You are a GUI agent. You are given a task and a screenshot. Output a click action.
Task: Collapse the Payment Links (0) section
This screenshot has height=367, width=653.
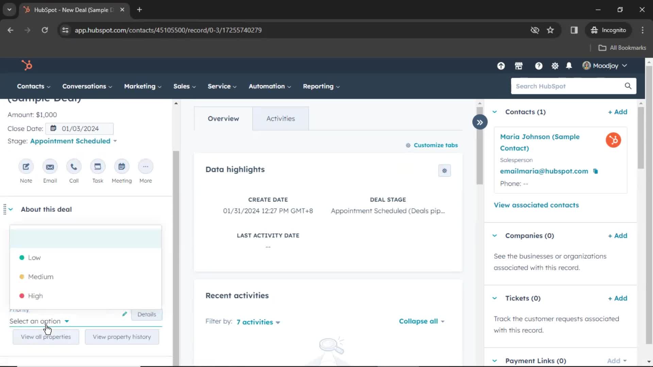click(495, 361)
